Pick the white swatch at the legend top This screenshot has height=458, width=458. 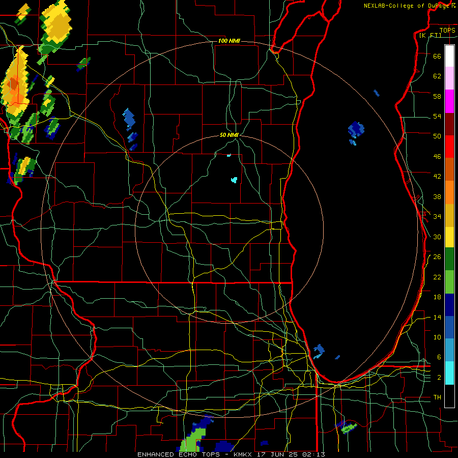(x=449, y=56)
